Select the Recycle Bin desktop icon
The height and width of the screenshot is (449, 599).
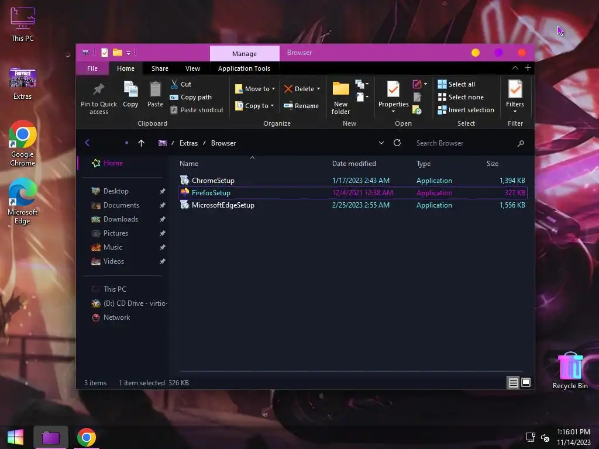[x=570, y=370]
